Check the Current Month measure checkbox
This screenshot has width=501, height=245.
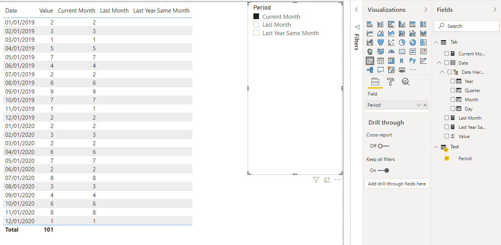tap(447, 54)
